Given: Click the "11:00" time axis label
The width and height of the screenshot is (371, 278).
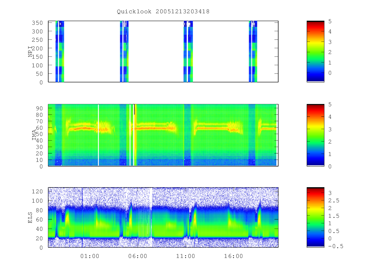Looking at the screenshot, I should [185, 256].
